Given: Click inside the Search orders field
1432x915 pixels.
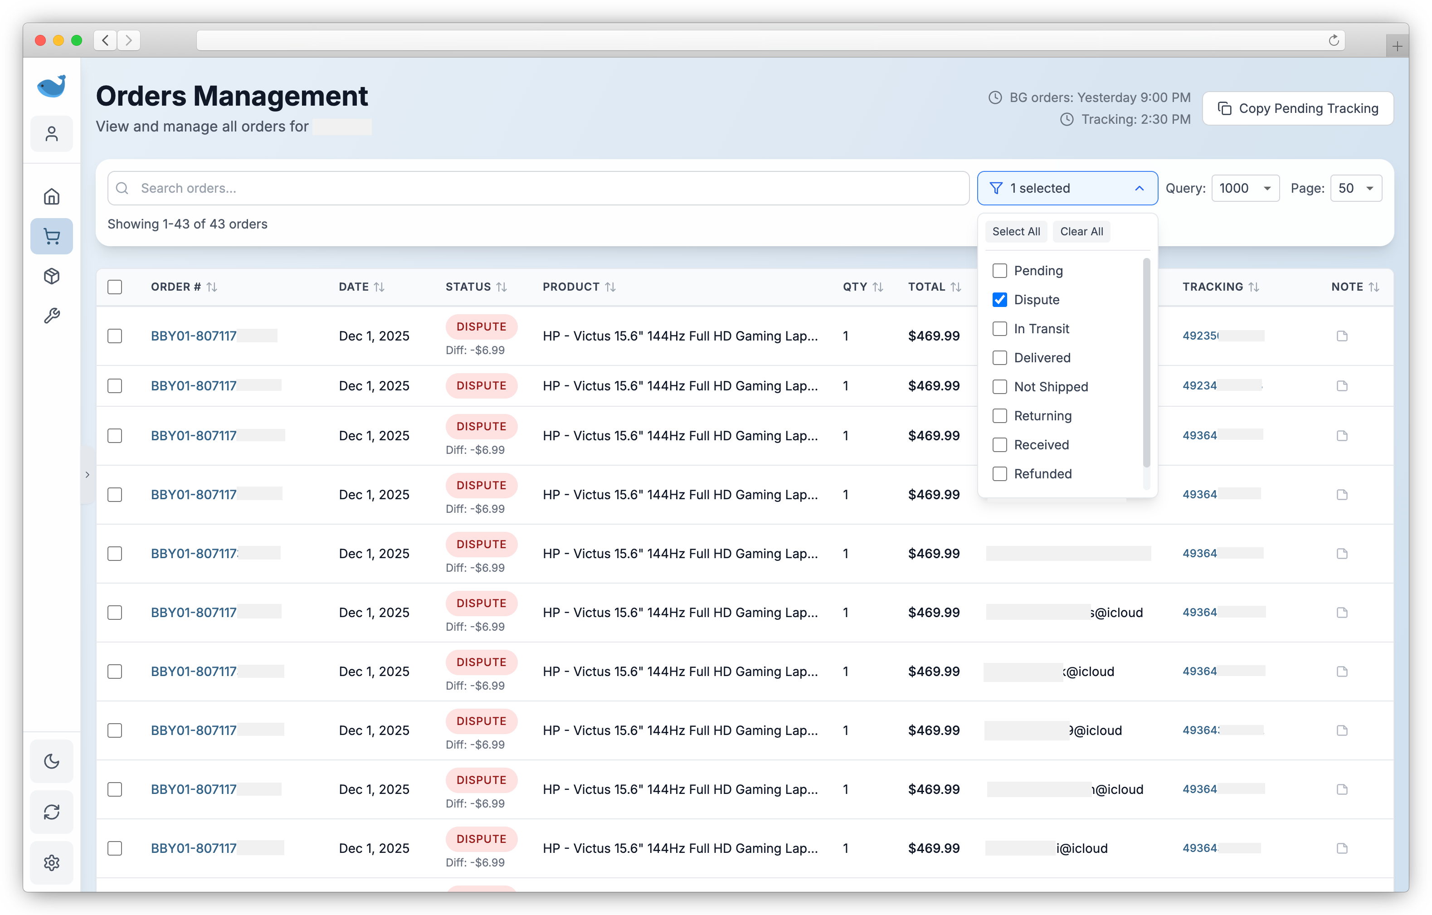Looking at the screenshot, I should (x=416, y=188).
